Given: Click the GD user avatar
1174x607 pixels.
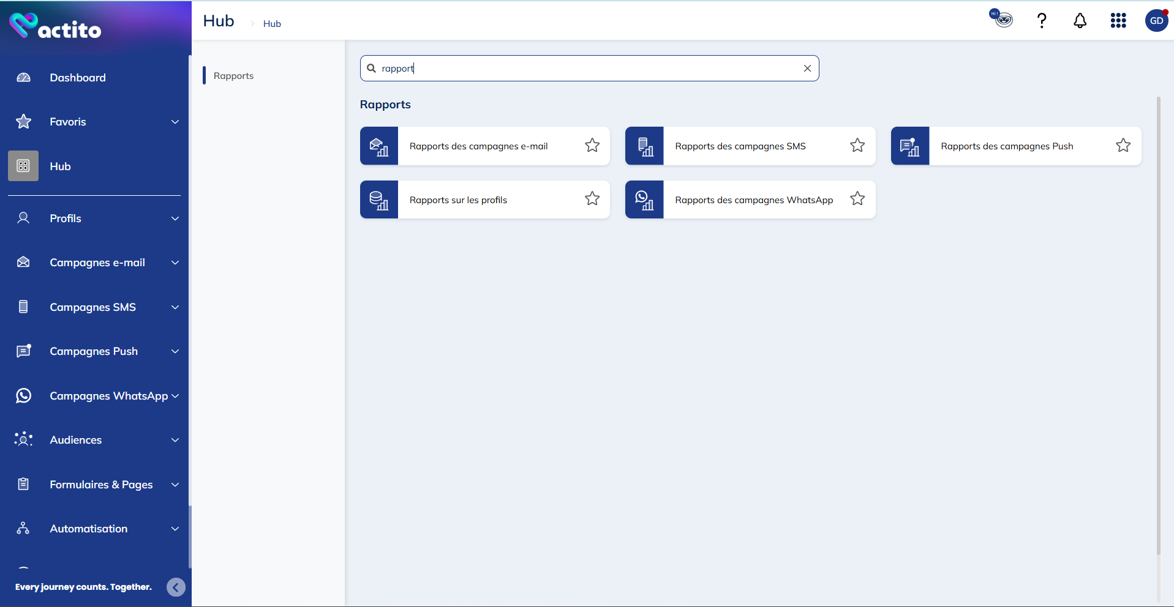Looking at the screenshot, I should pos(1156,21).
